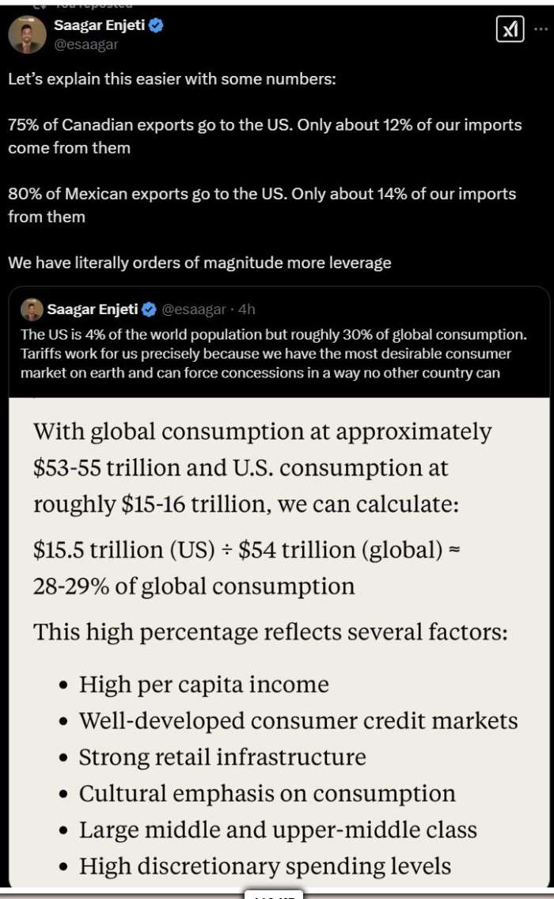The image size is (554, 899).
Task: Click the 'orders of magnitude more leverage' sentence
Action: pyautogui.click(x=199, y=263)
